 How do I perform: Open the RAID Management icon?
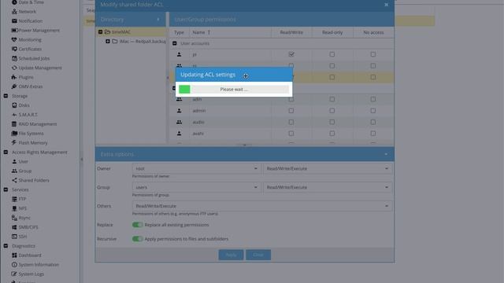[14, 124]
